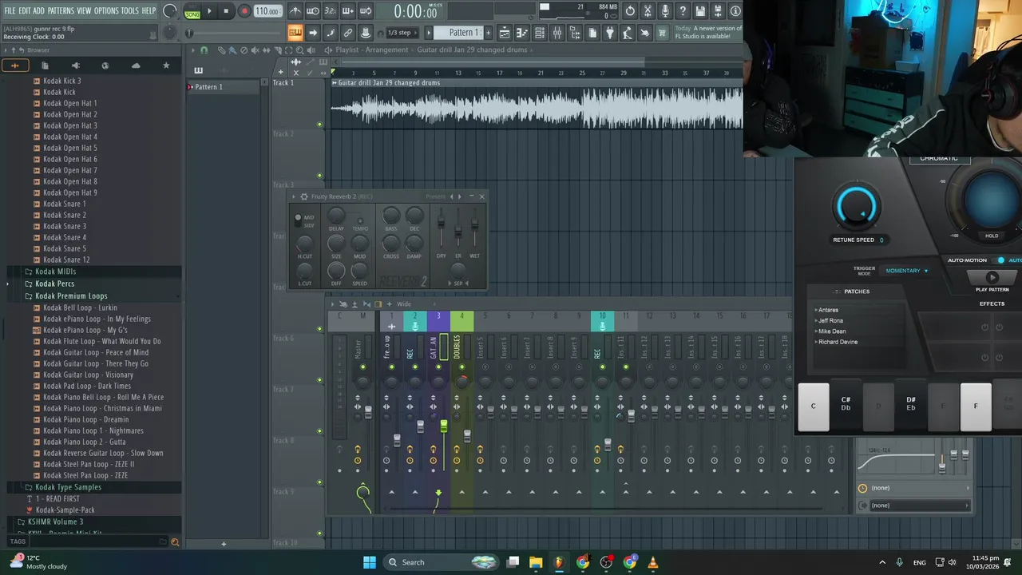
Task: Click the save project floppy disk icon
Action: coord(700,11)
